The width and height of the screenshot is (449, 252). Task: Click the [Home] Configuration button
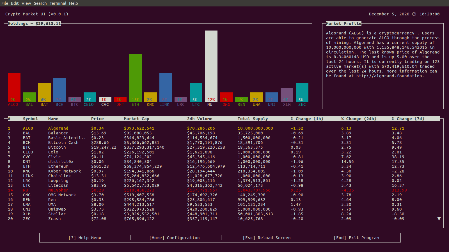pos(175,238)
